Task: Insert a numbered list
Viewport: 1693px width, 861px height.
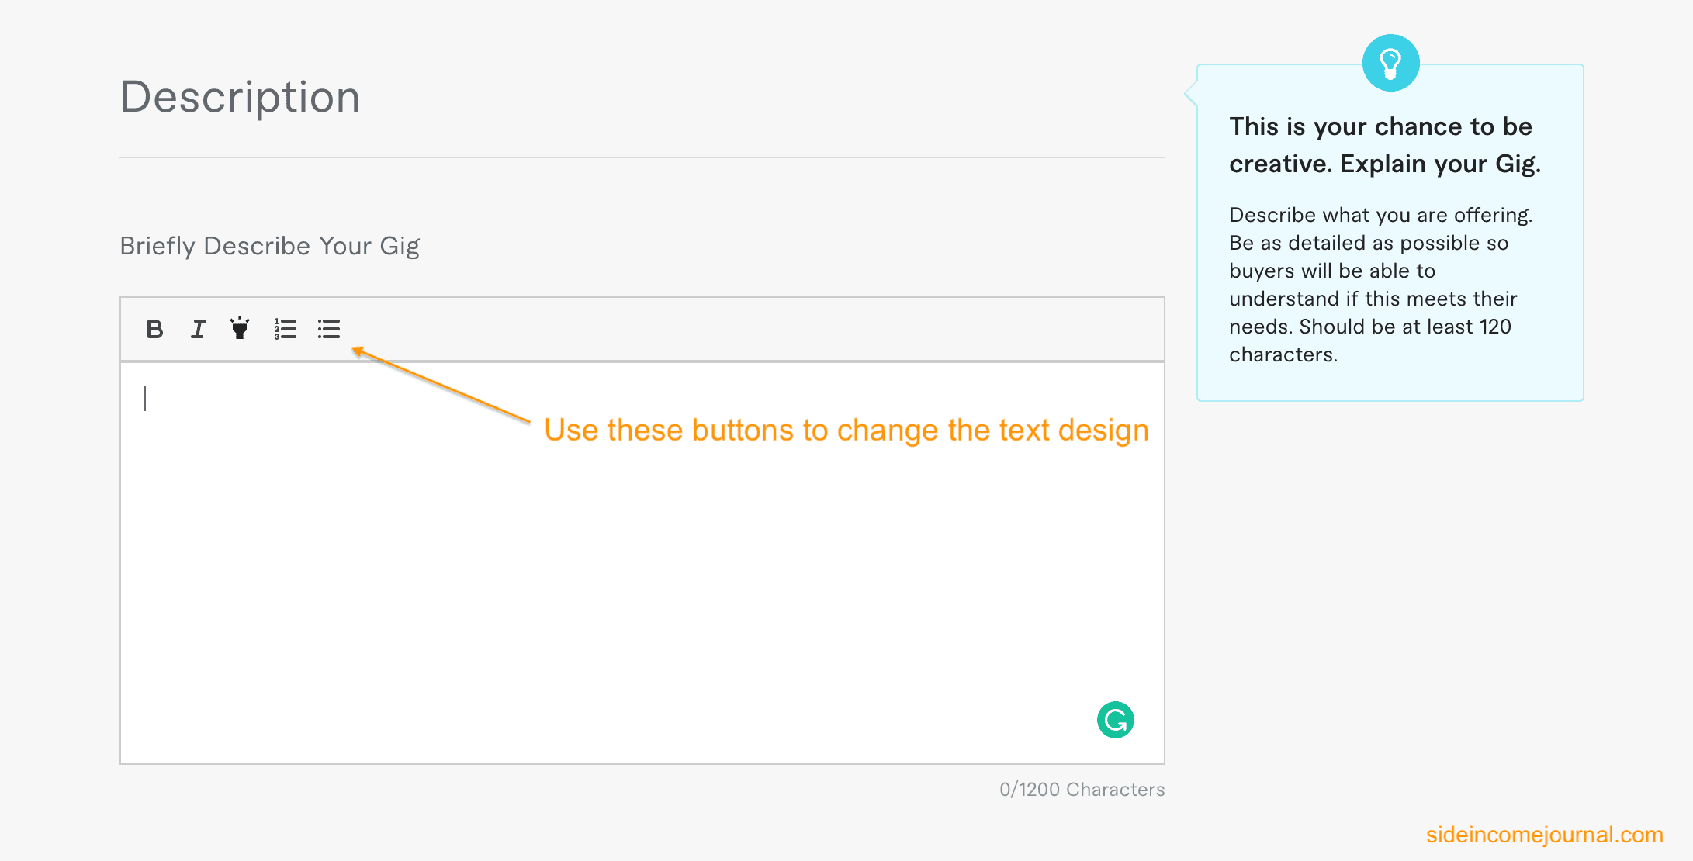Action: (285, 329)
